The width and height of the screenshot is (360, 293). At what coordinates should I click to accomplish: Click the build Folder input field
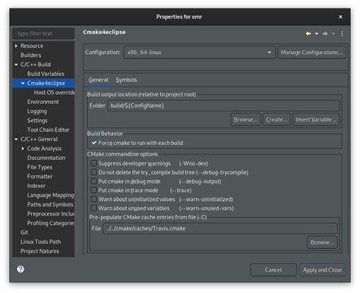(223, 106)
